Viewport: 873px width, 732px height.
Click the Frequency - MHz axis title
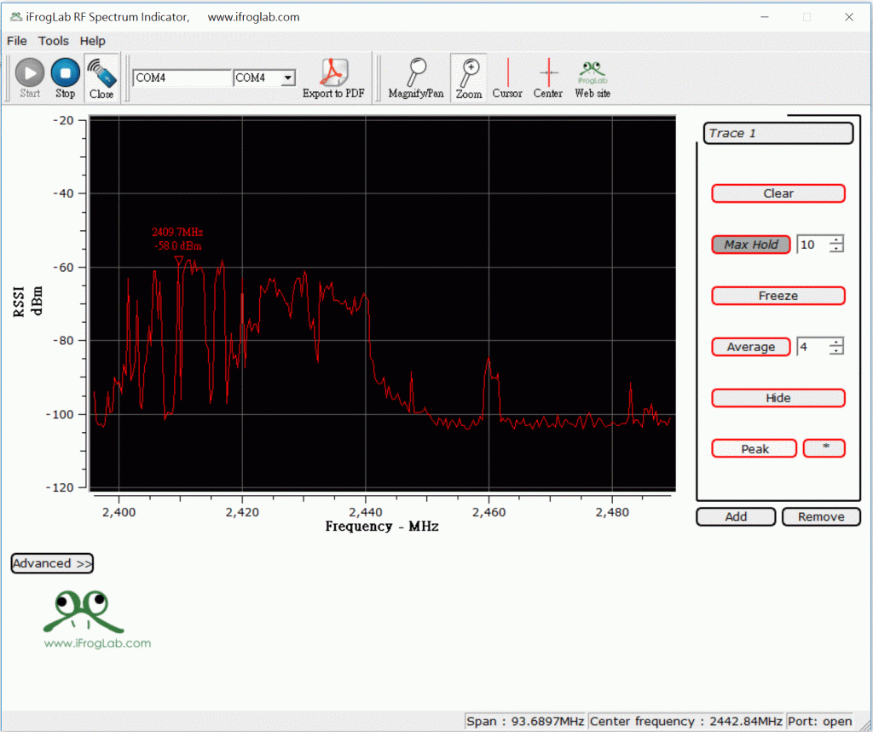point(382,527)
